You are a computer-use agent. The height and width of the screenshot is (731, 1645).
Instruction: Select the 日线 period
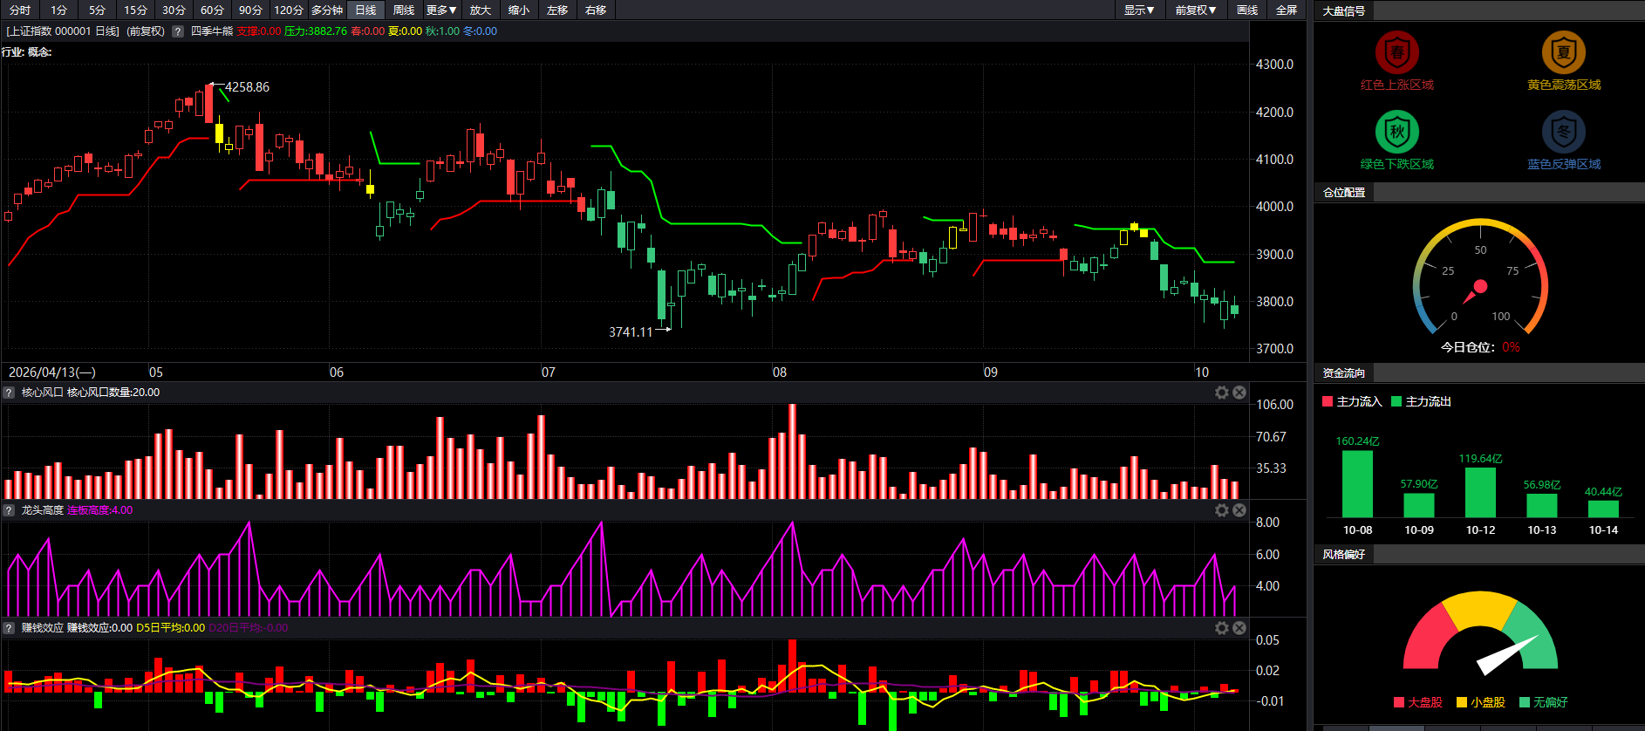pyautogui.click(x=365, y=10)
